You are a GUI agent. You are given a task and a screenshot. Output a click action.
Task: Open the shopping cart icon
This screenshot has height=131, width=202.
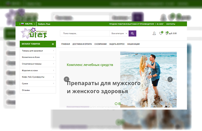click(167, 33)
